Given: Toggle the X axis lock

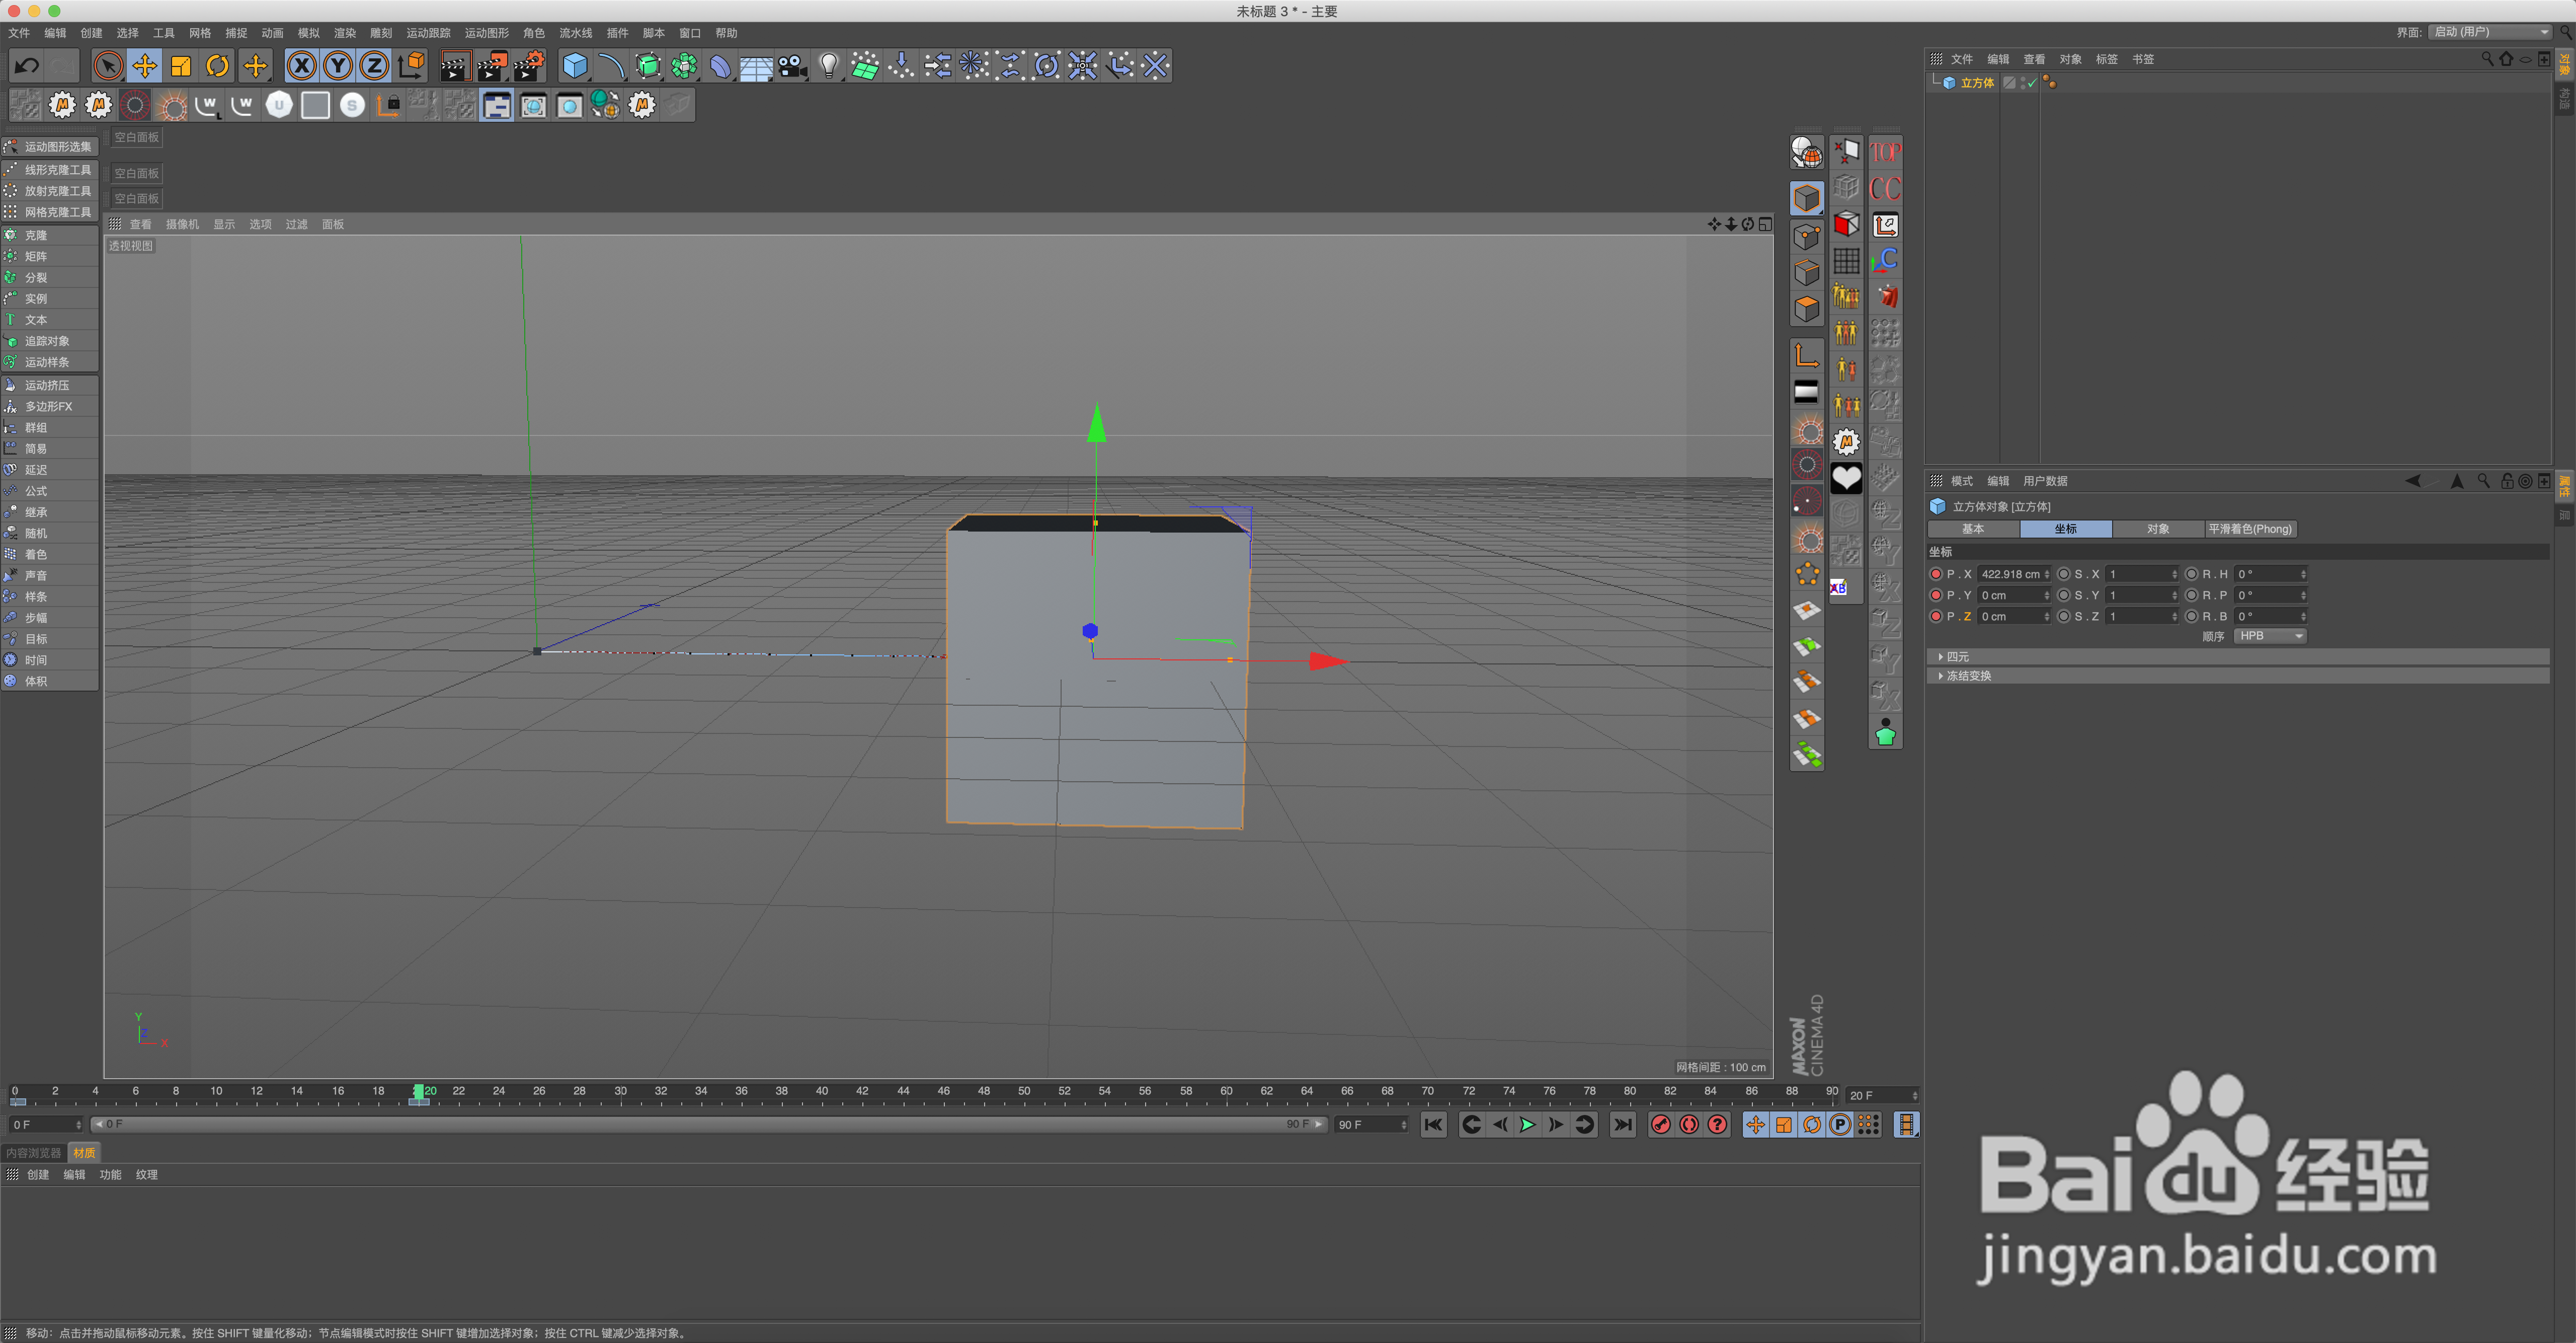Looking at the screenshot, I should pos(301,66).
